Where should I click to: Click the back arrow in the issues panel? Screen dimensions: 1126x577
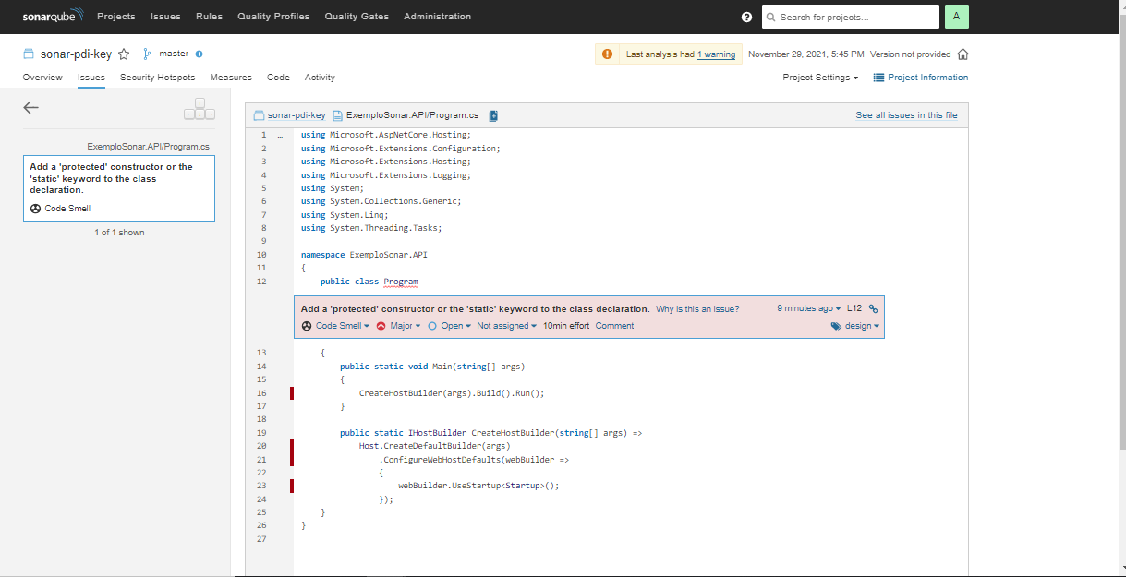30,107
